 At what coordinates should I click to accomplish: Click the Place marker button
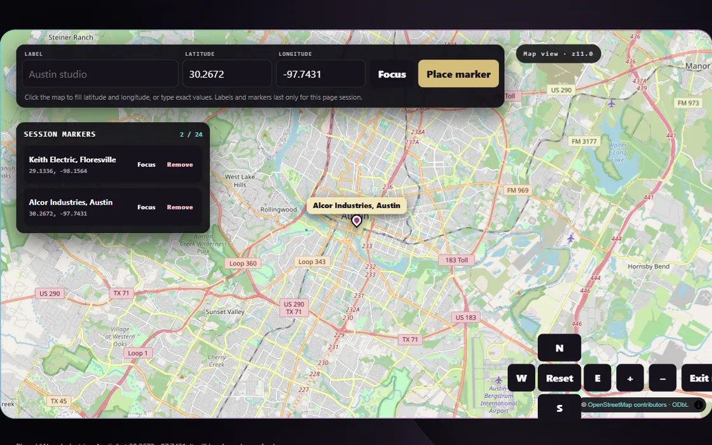tap(458, 74)
